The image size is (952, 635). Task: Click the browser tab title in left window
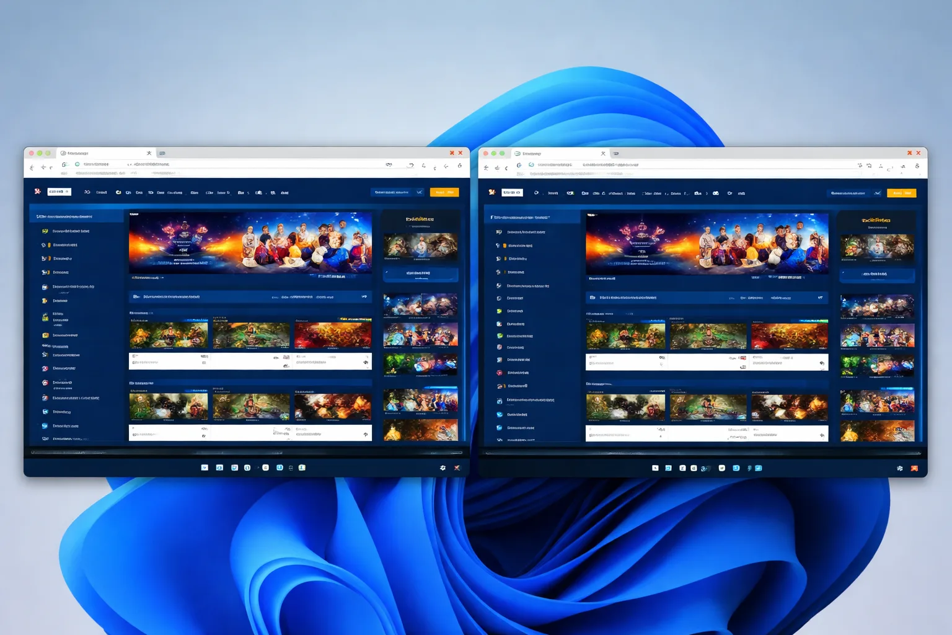click(77, 153)
